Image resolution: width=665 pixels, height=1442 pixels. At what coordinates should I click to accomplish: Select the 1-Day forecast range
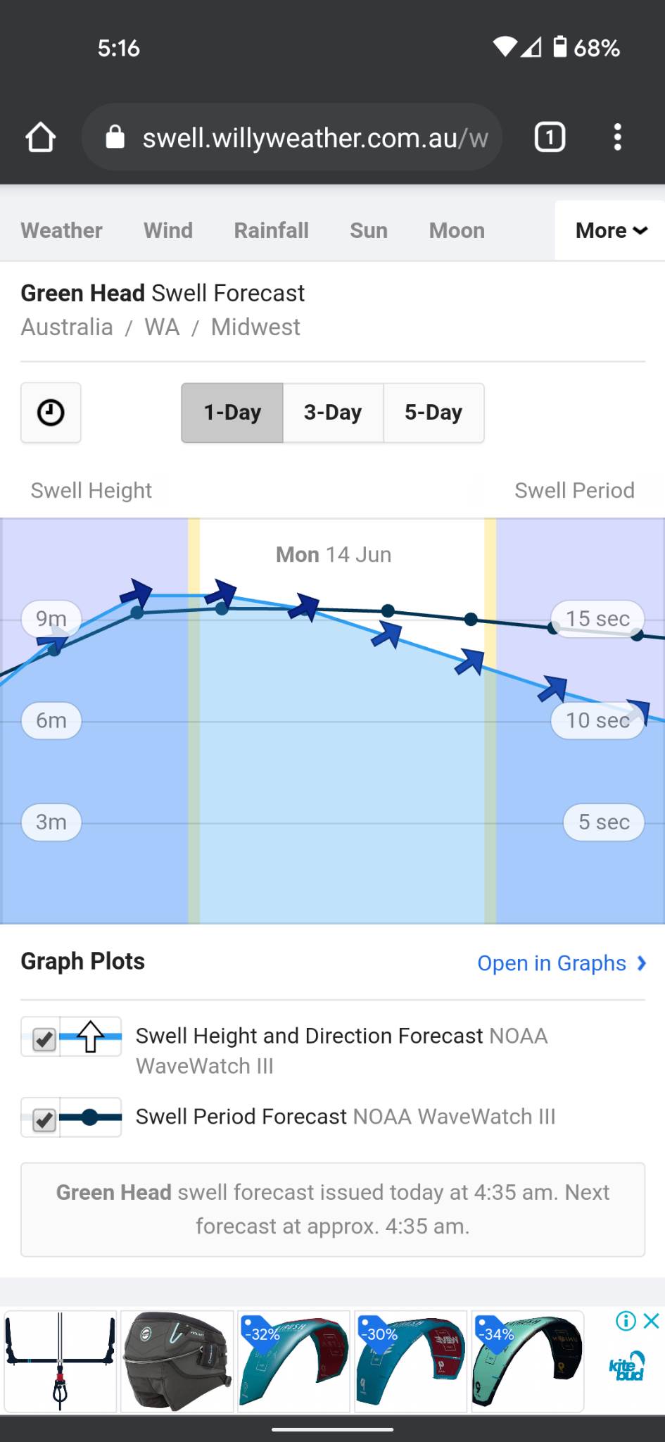(x=232, y=413)
